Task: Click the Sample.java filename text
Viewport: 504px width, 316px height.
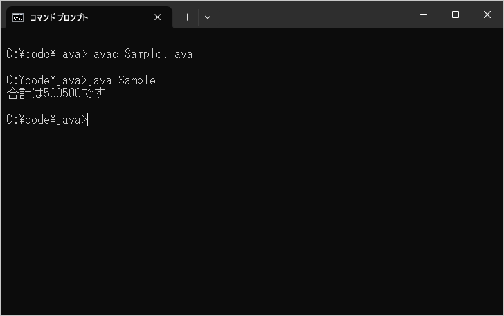Action: pyautogui.click(x=159, y=54)
